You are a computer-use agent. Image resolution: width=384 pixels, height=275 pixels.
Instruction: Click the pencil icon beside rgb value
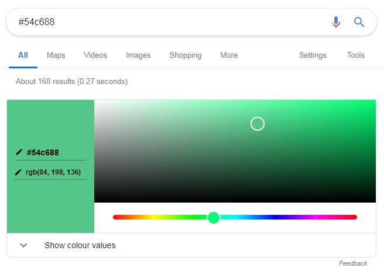tap(18, 172)
